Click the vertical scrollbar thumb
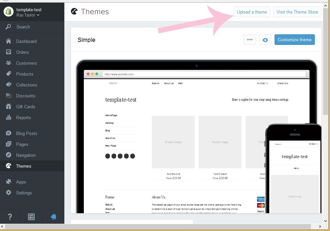 point(326,61)
